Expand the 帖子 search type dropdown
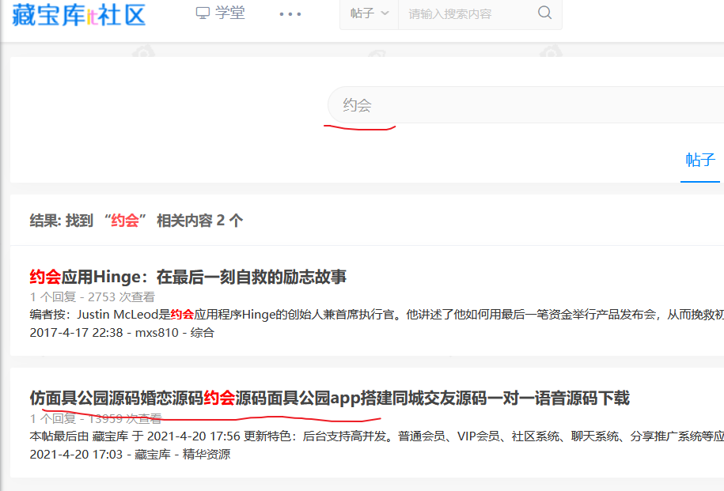This screenshot has height=491, width=724. [x=370, y=13]
